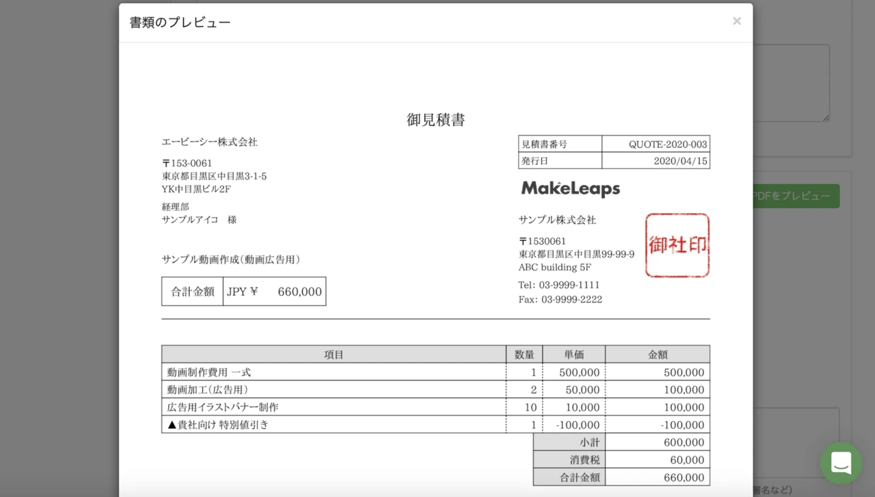This screenshot has height=497, width=875.
Task: Click the 動画加工(広告用) line item
Action: coord(208,390)
